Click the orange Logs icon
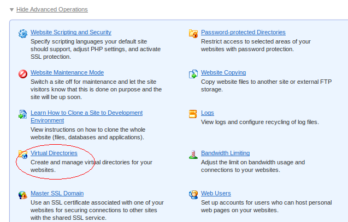Viewport: 348px width, 222px height. pyautogui.click(x=193, y=114)
